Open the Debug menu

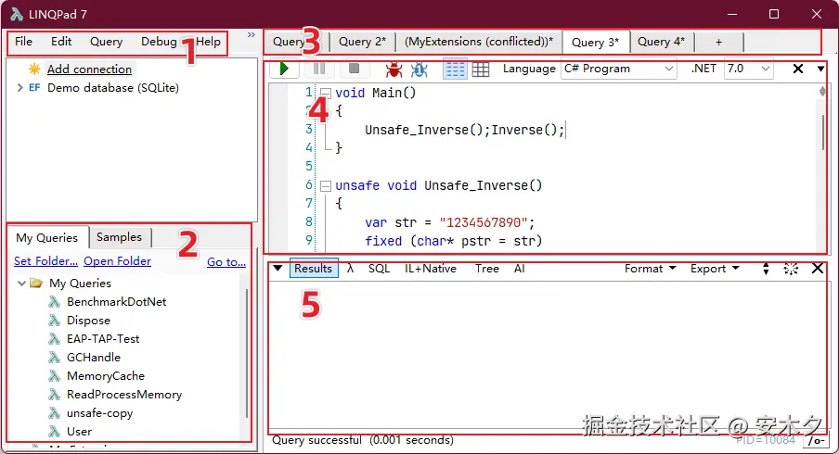coord(159,42)
